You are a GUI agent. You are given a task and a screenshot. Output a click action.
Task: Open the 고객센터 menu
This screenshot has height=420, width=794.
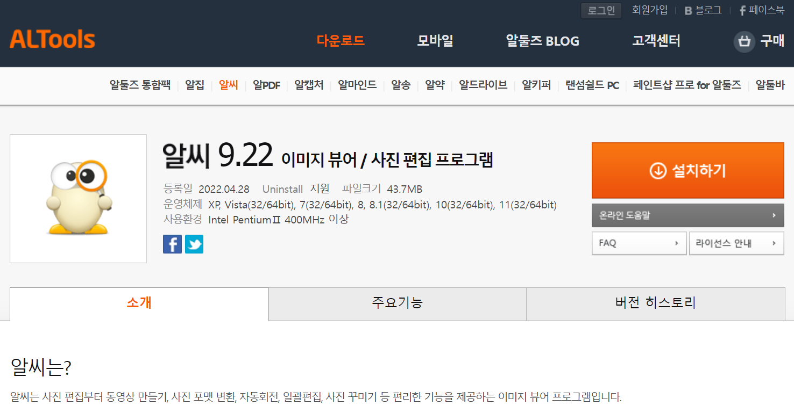[656, 40]
